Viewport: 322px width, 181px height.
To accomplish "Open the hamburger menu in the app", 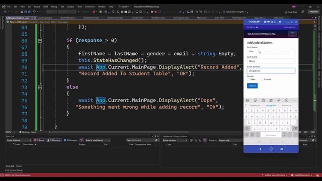I will click(x=292, y=34).
